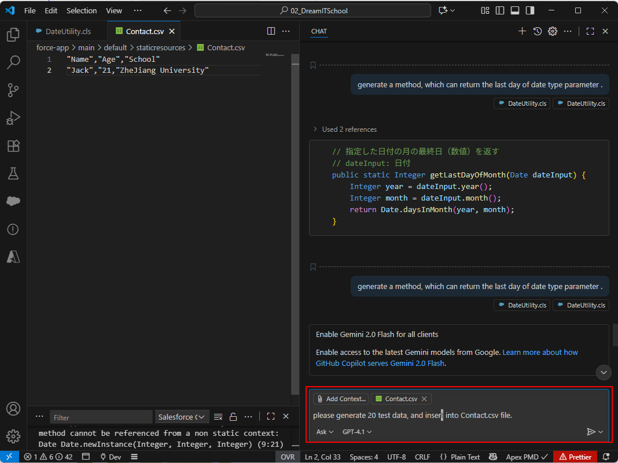The image size is (618, 463).
Task: Open the Ask mode dropdown
Action: click(x=325, y=432)
